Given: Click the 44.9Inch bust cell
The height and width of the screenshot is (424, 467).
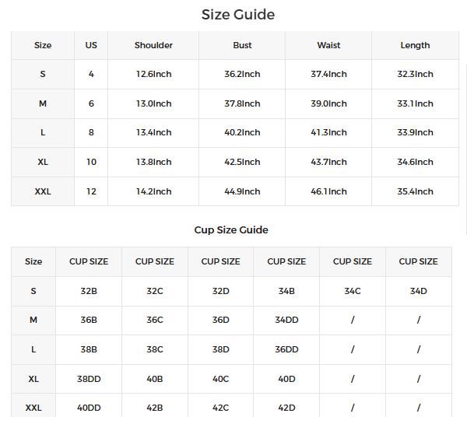Looking at the screenshot, I should [x=242, y=191].
